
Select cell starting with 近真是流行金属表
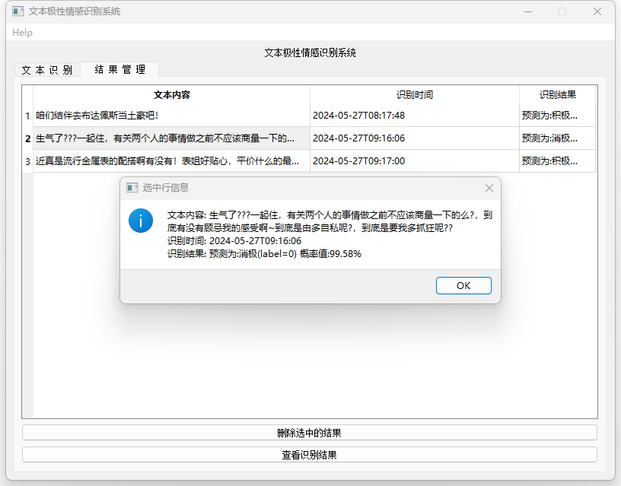(x=171, y=161)
